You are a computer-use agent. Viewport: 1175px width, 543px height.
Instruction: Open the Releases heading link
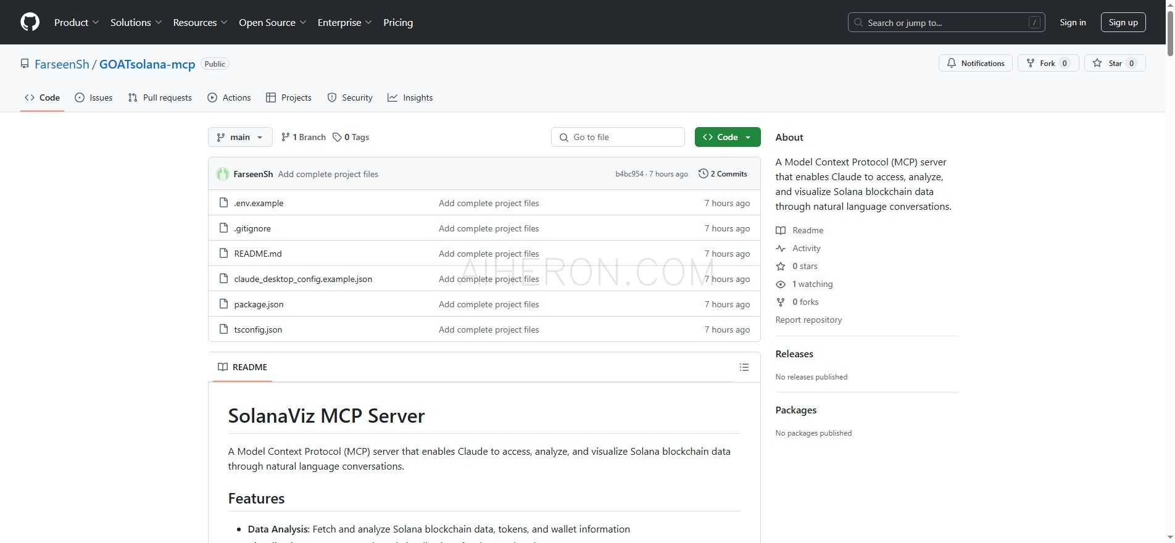pos(794,354)
